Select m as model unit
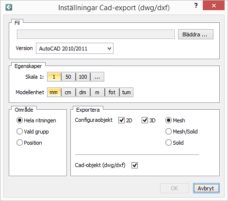Screen dimensions: 228x201 [97, 92]
